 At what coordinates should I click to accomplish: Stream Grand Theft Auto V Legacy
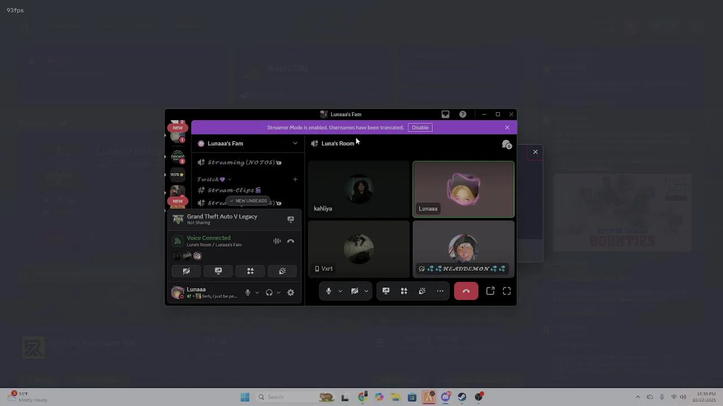tap(291, 219)
